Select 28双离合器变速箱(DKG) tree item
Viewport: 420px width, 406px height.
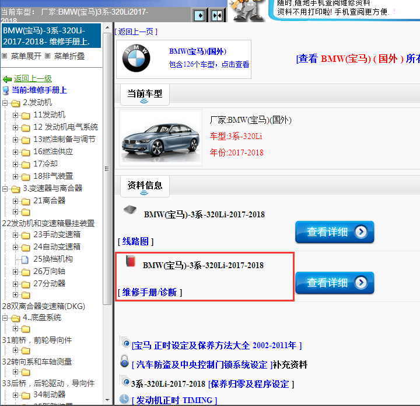[43, 306]
